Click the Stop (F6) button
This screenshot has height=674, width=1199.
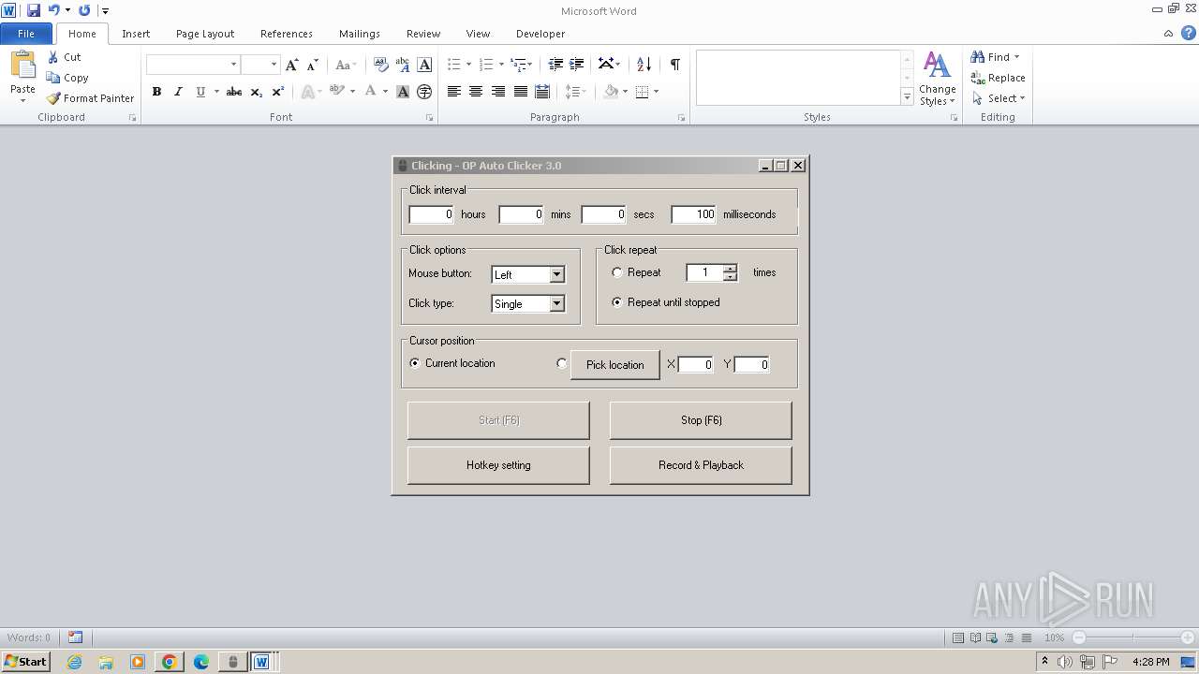(x=701, y=420)
